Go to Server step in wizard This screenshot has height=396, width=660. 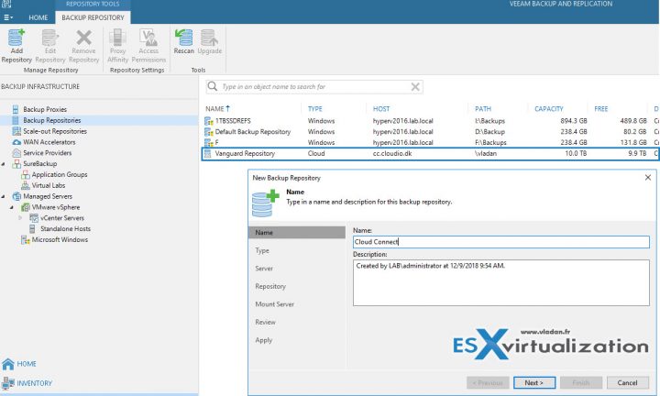pos(264,269)
